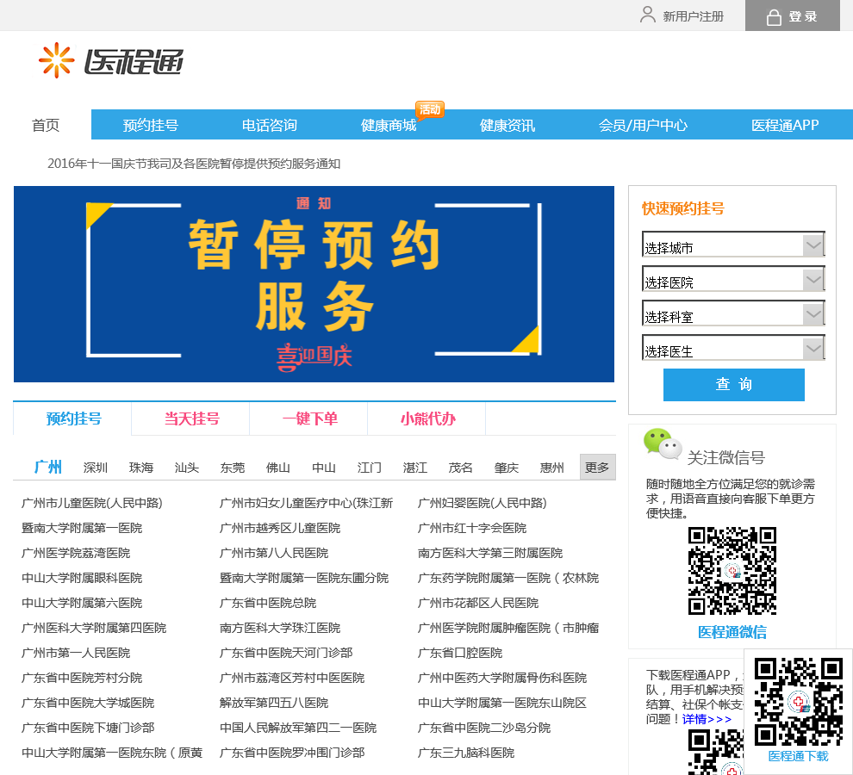
Task: Select 珠海 city tab
Action: point(141,468)
